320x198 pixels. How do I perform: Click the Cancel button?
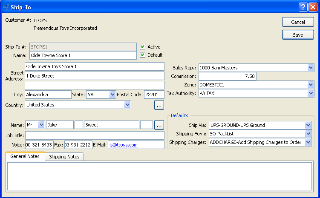(x=298, y=22)
